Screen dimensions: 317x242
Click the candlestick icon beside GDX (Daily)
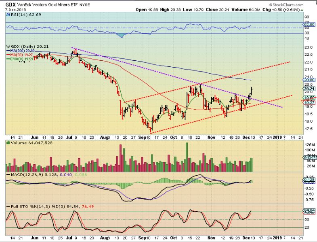coord(8,47)
